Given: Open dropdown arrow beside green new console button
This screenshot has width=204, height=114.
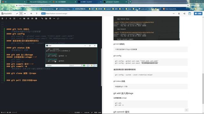Looking at the screenshot, I should pyautogui.click(x=86, y=66).
